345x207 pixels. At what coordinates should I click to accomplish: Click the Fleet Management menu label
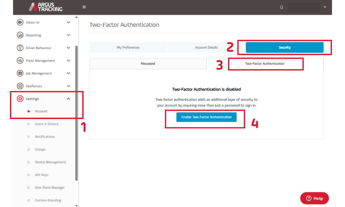coord(40,61)
